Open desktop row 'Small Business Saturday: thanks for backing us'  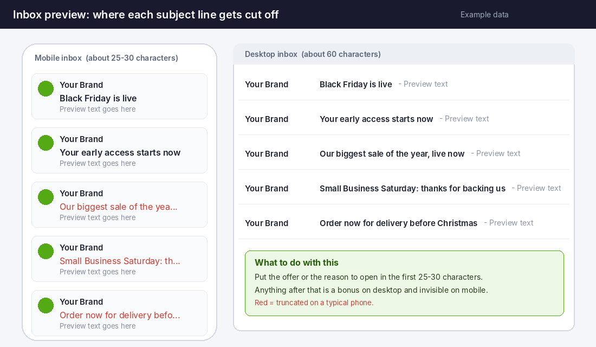[x=404, y=188]
